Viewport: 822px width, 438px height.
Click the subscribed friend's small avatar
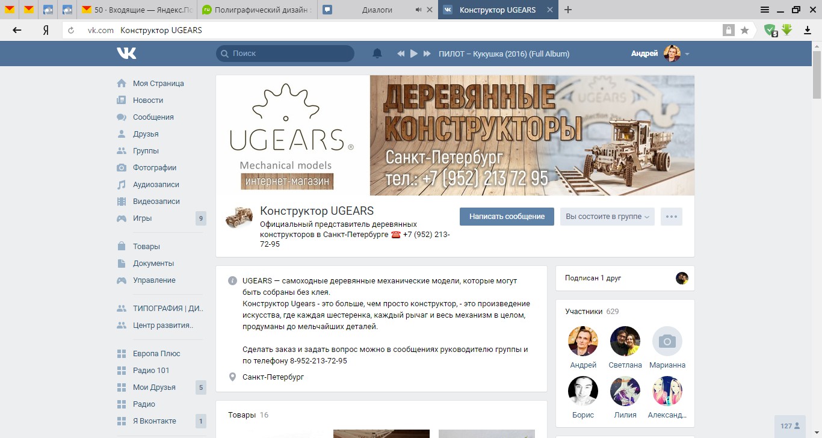(682, 278)
